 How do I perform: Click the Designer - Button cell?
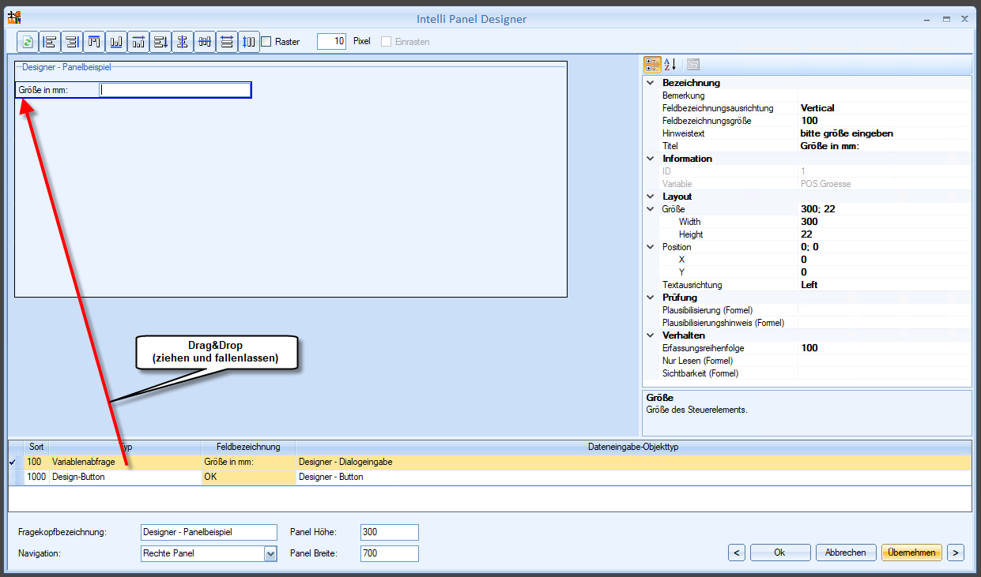pos(633,477)
